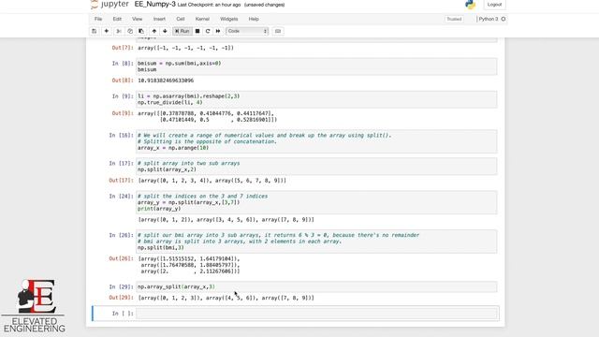The image size is (599, 337).
Task: Click the Out[9] prompt label
Action: 123,113
